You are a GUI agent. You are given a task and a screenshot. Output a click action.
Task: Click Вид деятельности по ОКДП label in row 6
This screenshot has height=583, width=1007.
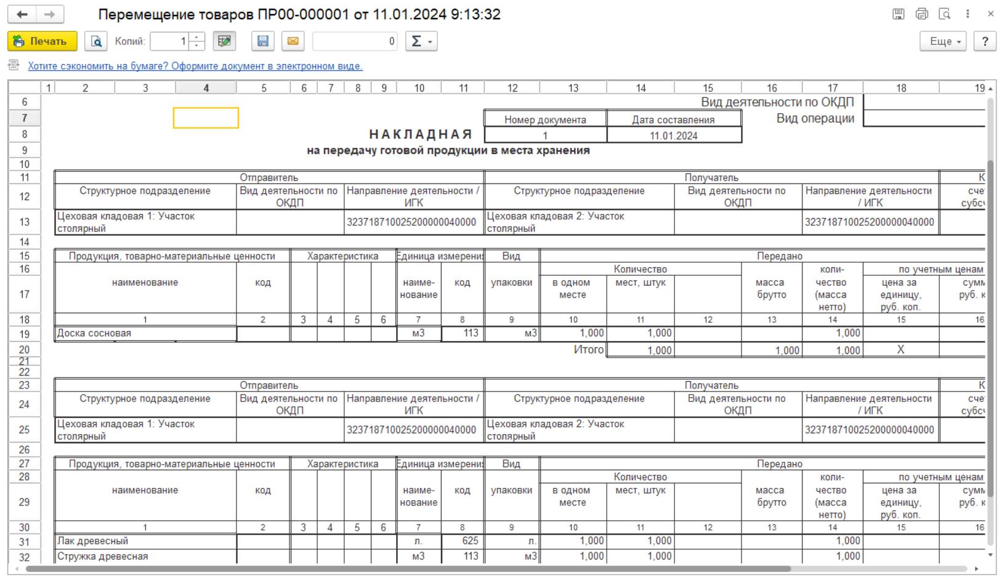point(777,102)
